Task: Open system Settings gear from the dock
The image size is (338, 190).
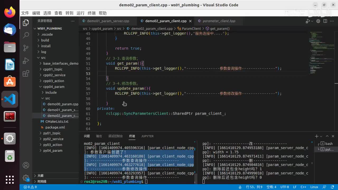Action: [x=10, y=139]
